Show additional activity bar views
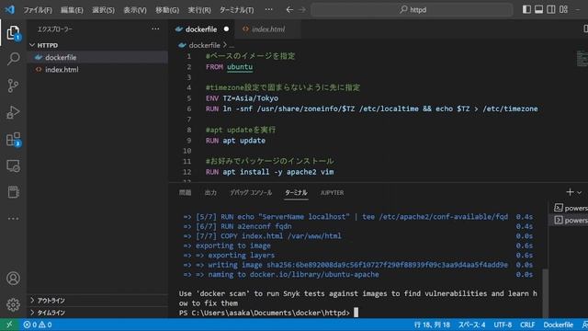Viewport: 588px width, 331px height. coord(13,218)
